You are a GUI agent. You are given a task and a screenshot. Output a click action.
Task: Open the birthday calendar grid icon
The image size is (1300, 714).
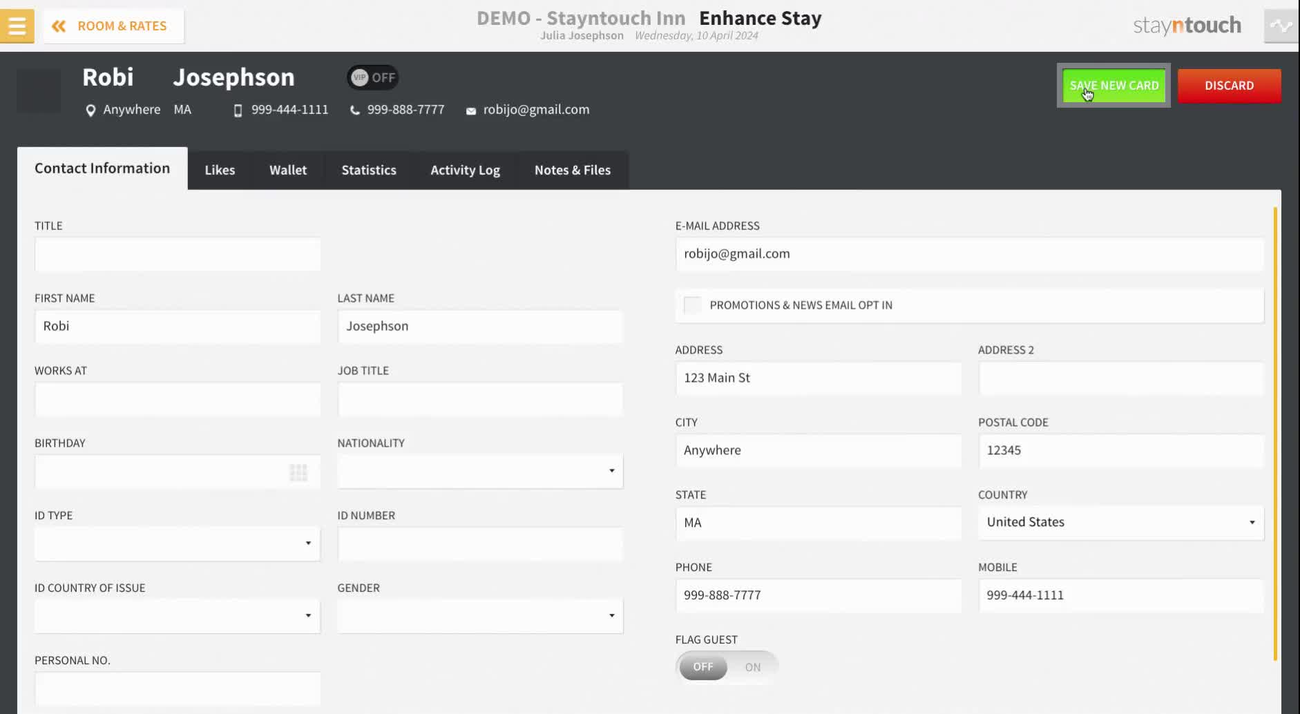tap(298, 472)
